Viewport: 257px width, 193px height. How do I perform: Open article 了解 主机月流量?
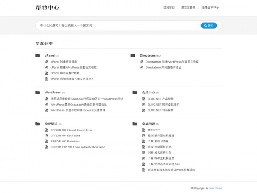pos(158,141)
